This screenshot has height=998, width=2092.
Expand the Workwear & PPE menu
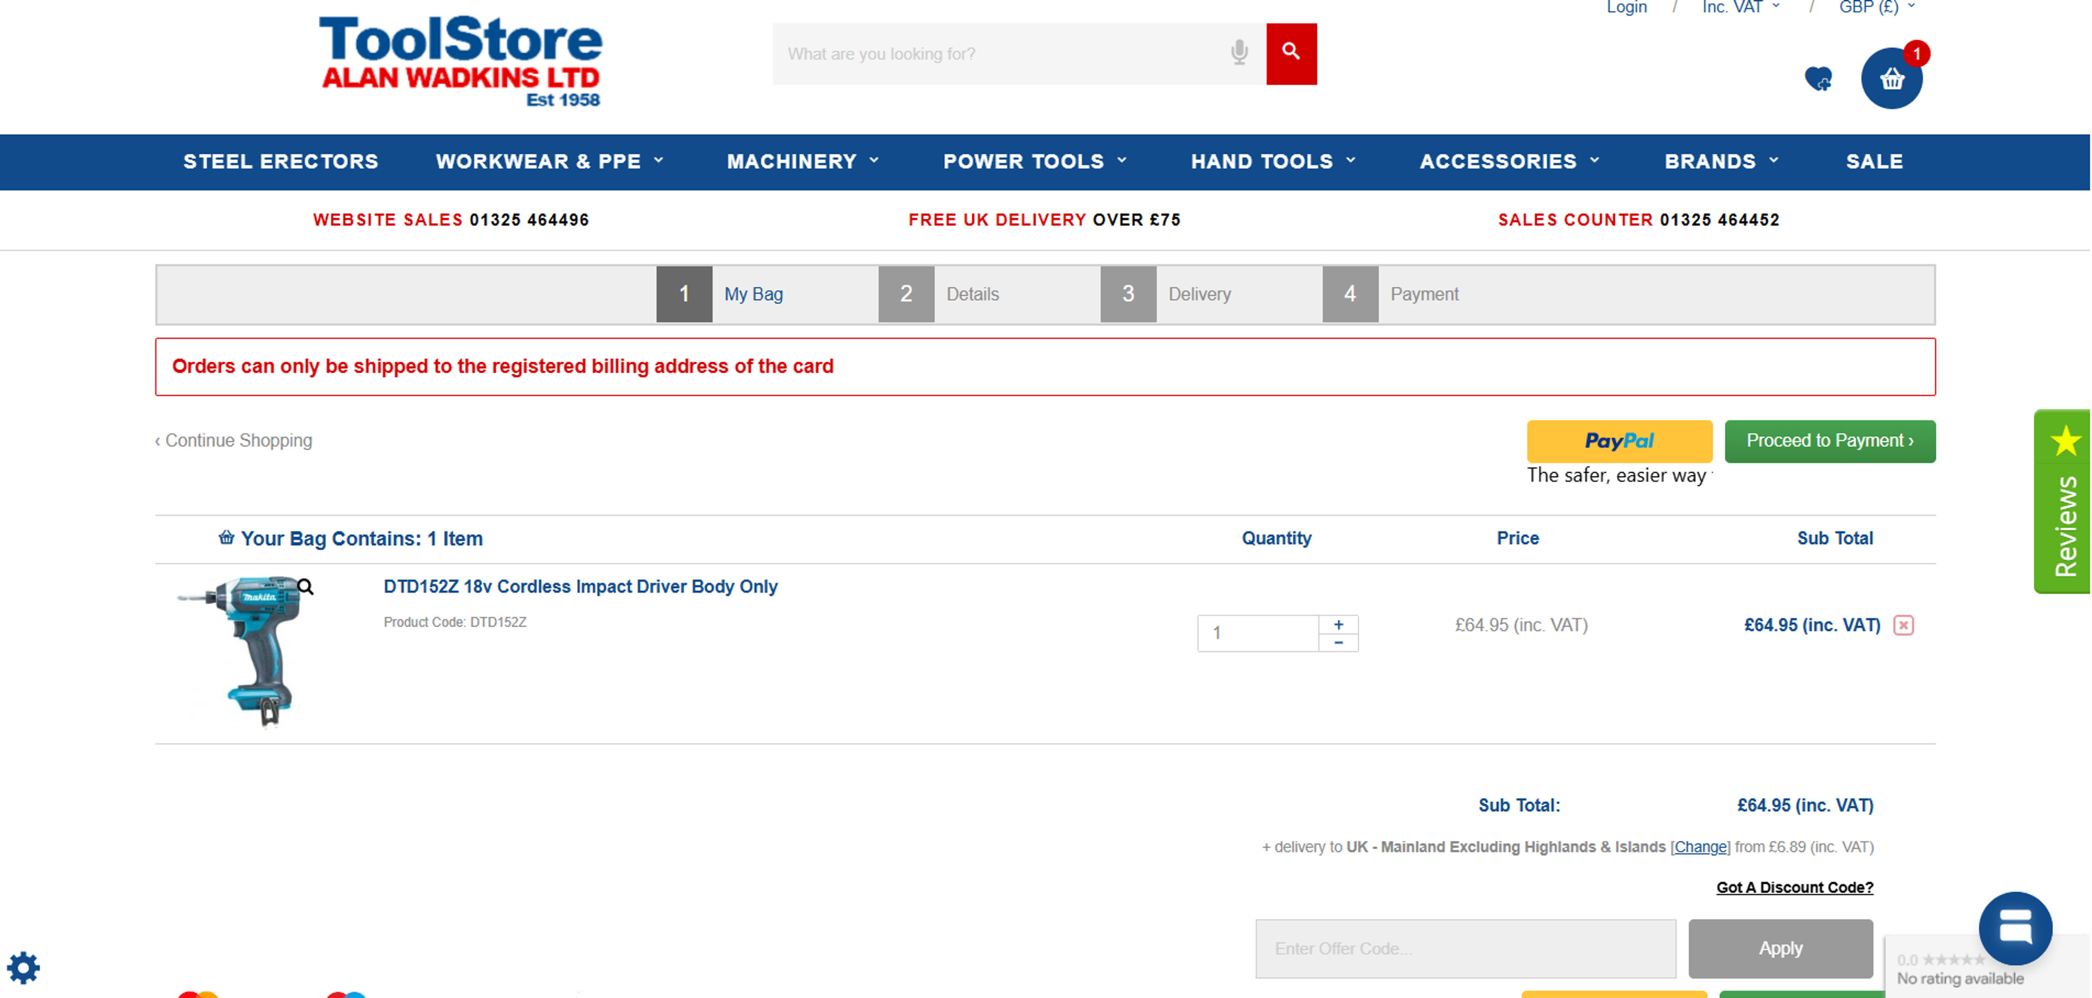[550, 162]
